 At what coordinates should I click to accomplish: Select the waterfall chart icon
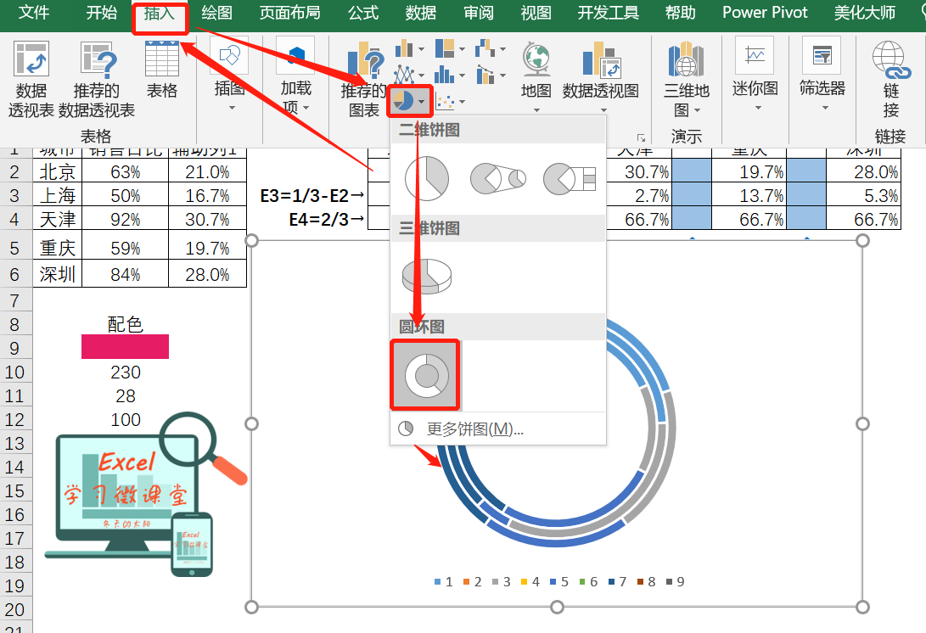(x=485, y=48)
